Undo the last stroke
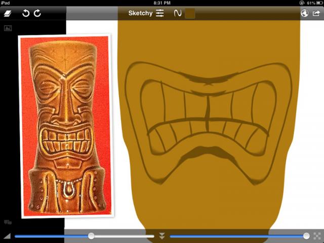This screenshot has height=243, width=324. pos(26,13)
